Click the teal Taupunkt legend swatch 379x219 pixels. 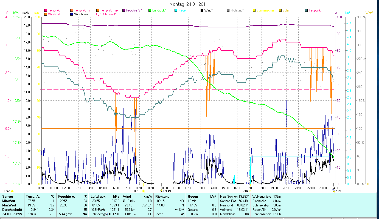point(306,10)
